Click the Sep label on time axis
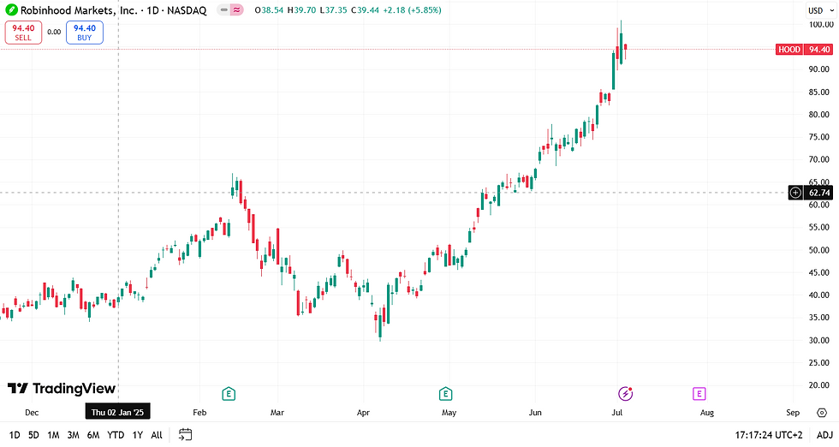Screen dimensions: 839x447 point(793,412)
